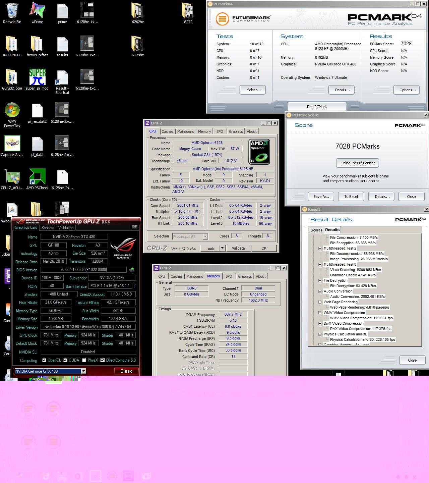Viewport: 429px width, 483px height.
Task: Click OK in the CPU-Z window
Action: (x=264, y=248)
